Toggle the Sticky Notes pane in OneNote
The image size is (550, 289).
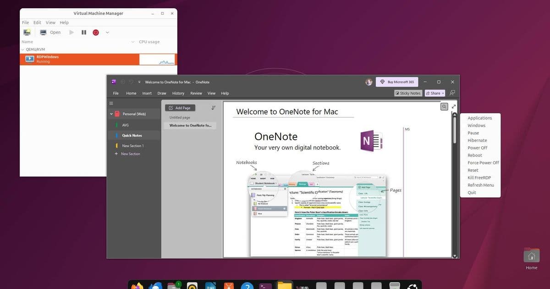click(x=408, y=93)
